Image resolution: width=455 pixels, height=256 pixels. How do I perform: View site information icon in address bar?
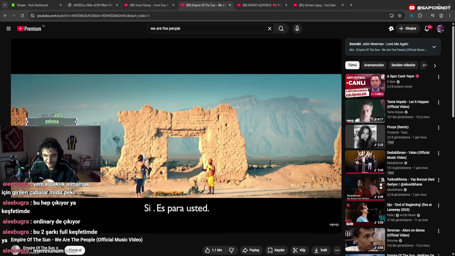click(32, 16)
